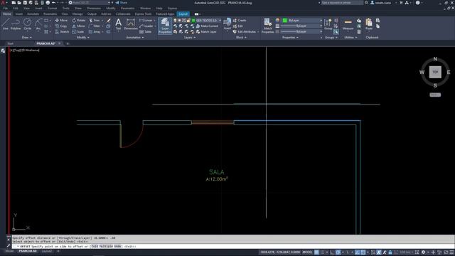455x256 pixels.
Task: Click Create block button
Action: coord(240,21)
